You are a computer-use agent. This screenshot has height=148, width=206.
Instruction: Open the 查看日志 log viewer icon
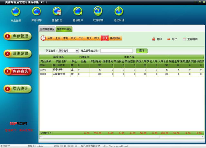click(57, 12)
